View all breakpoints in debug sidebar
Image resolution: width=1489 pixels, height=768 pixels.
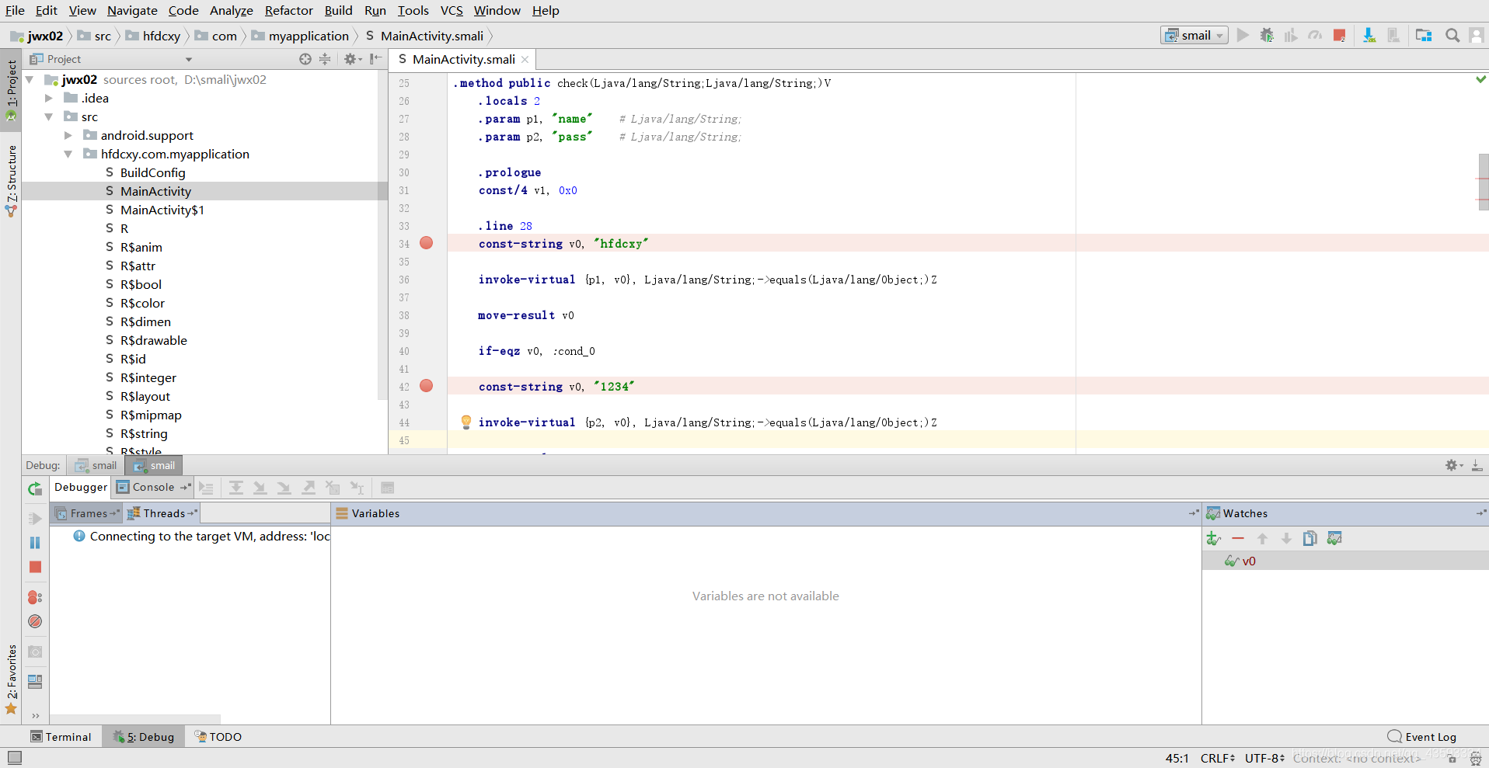tap(35, 597)
